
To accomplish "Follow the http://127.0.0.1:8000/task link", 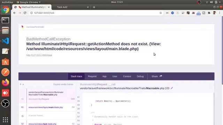I will (39, 55).
